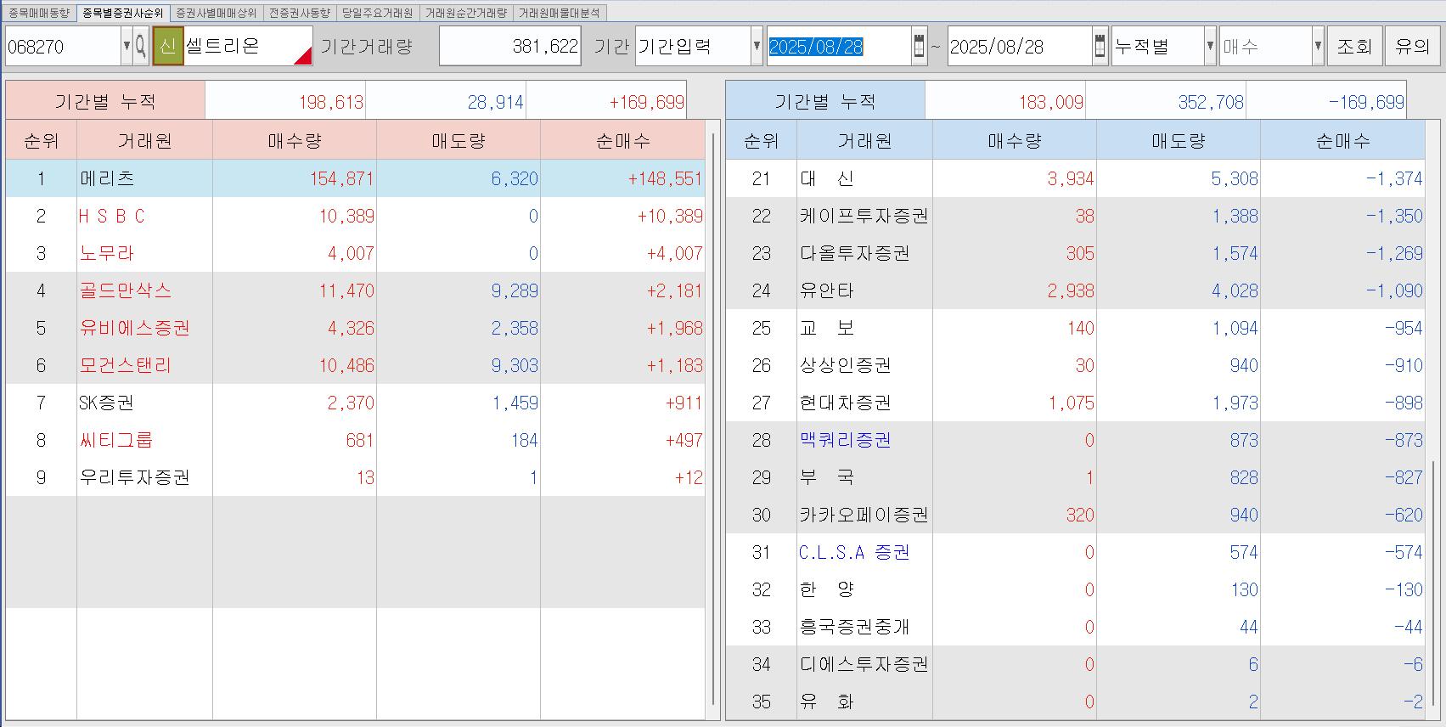The image size is (1446, 727).
Task: Sort left table by 매수량 header
Action: pos(295,141)
